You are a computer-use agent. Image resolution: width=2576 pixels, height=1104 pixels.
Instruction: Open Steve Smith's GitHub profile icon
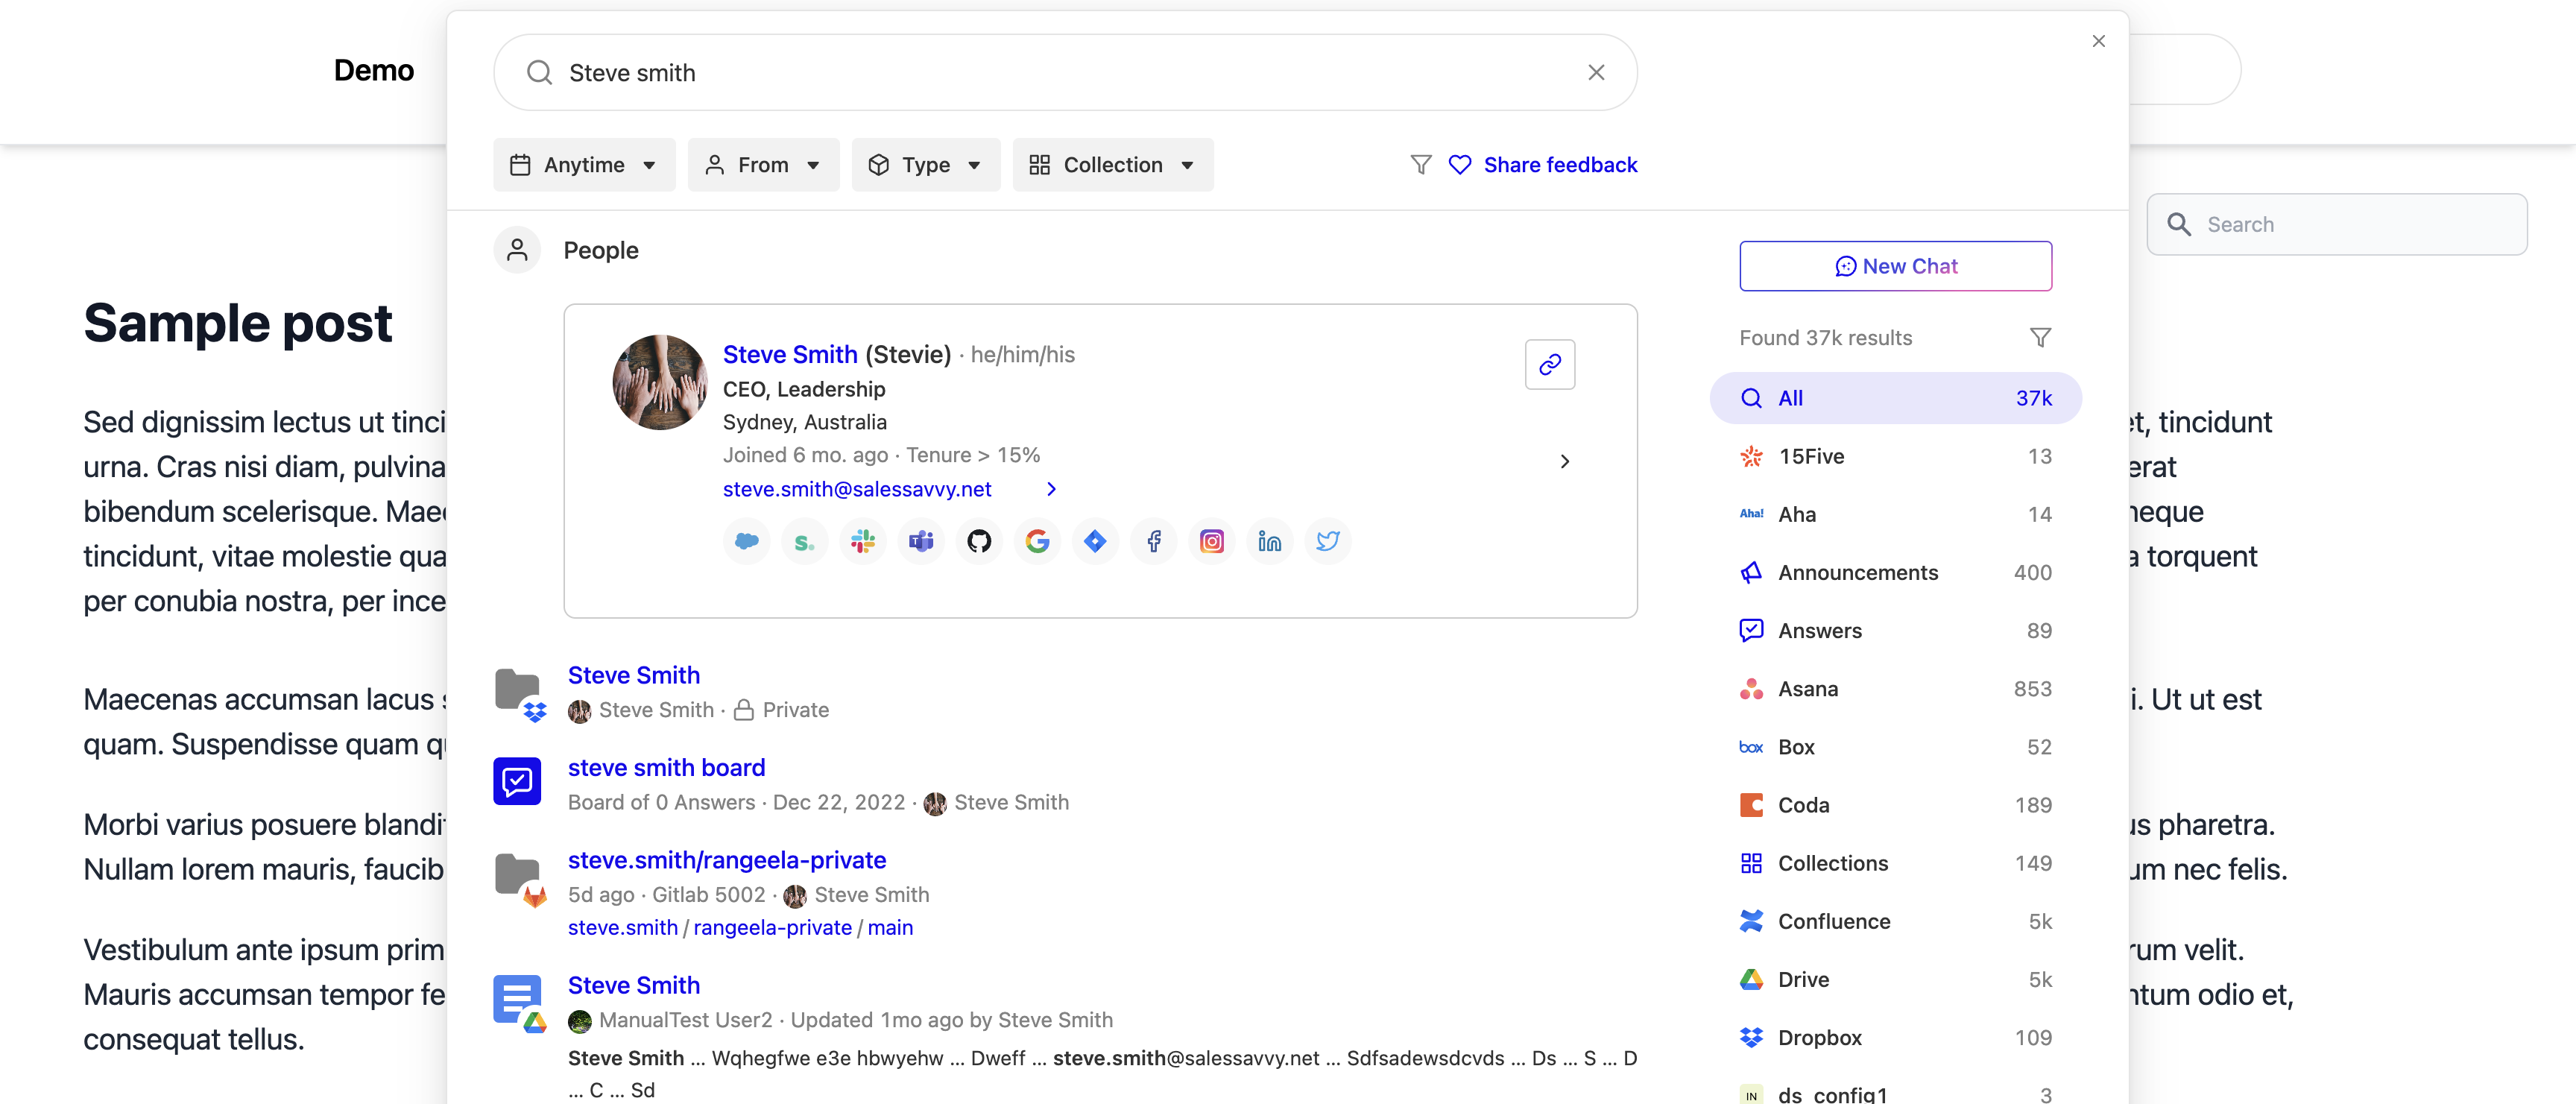click(x=979, y=541)
